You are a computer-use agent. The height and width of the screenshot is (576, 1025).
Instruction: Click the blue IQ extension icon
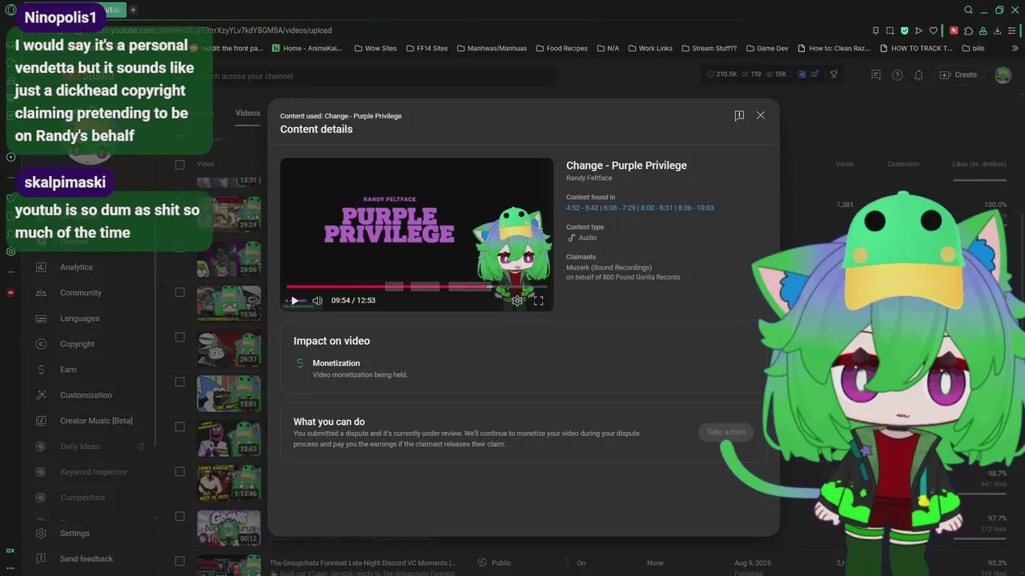pos(802,74)
